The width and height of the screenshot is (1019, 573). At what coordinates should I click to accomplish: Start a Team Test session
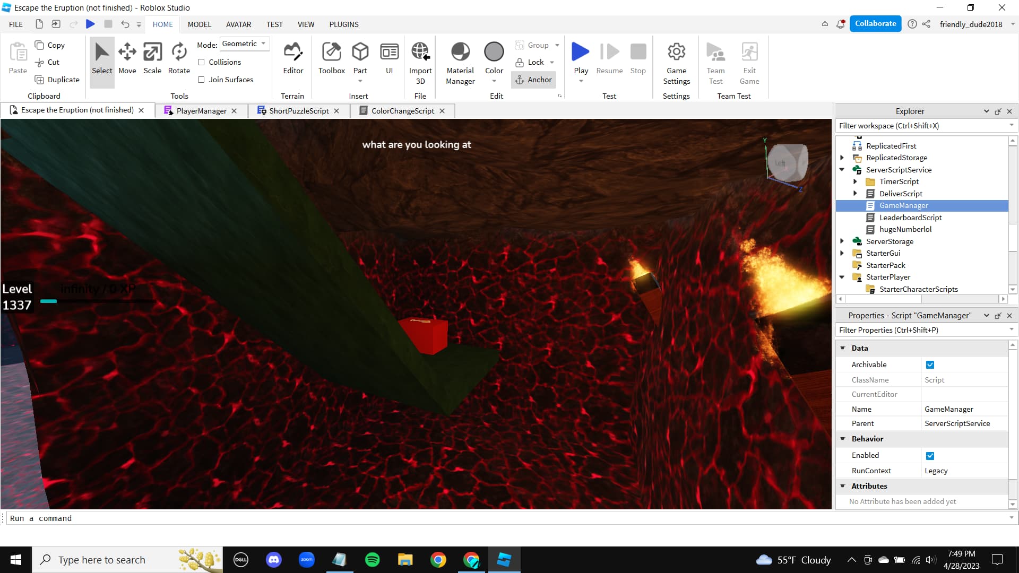(x=715, y=62)
